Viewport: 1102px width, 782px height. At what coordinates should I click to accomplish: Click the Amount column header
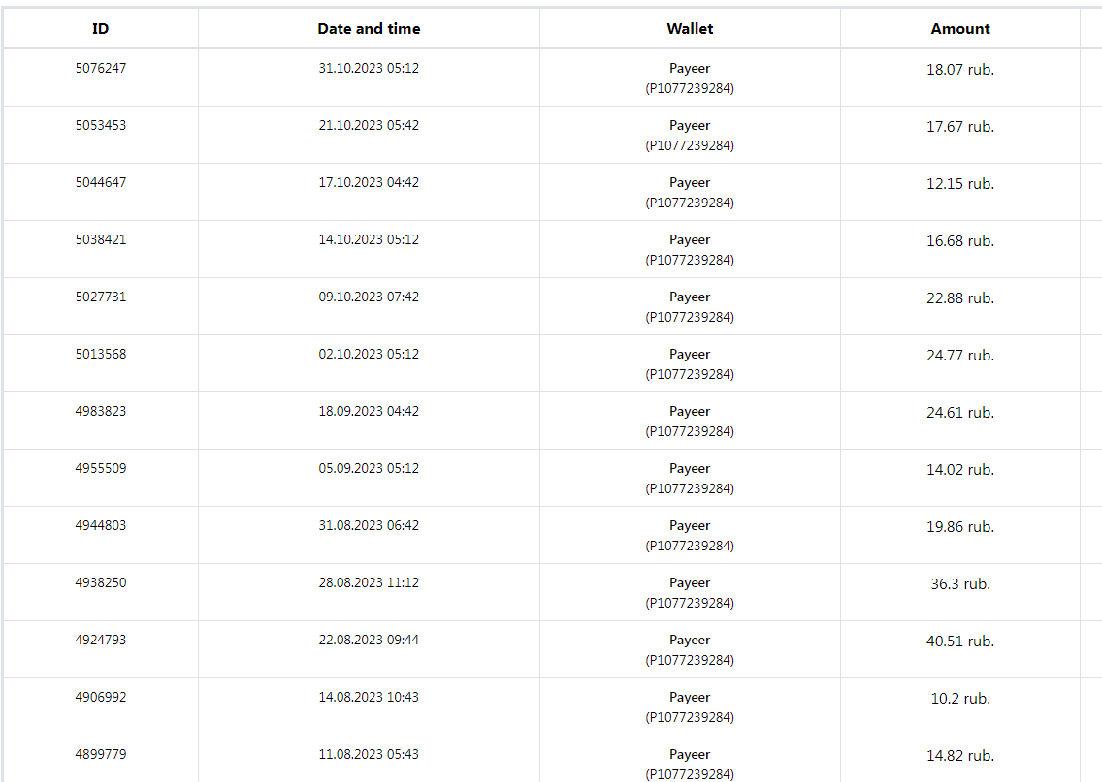tap(960, 29)
